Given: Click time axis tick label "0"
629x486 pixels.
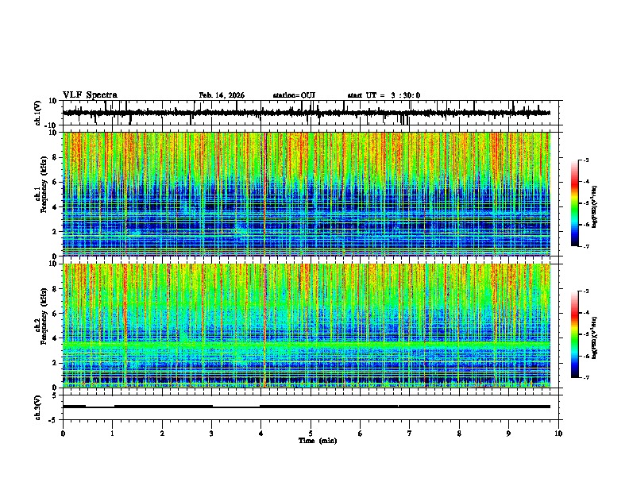Looking at the screenshot, I should (x=63, y=434).
